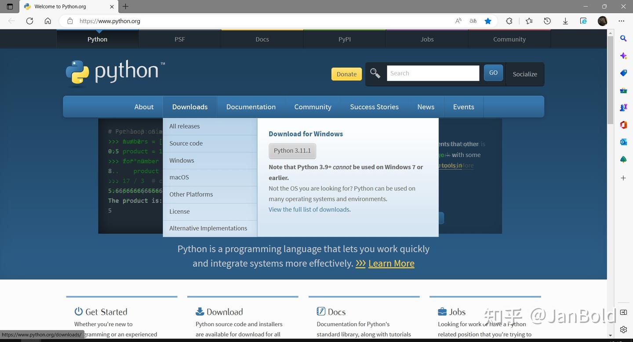Open the sidebar Games chess icon
633x342 pixels.
click(x=623, y=107)
